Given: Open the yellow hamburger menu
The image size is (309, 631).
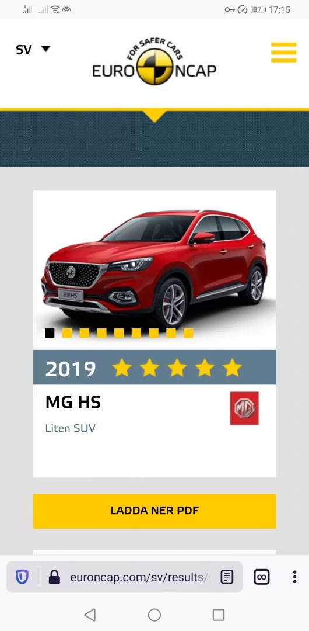Looking at the screenshot, I should click(284, 53).
